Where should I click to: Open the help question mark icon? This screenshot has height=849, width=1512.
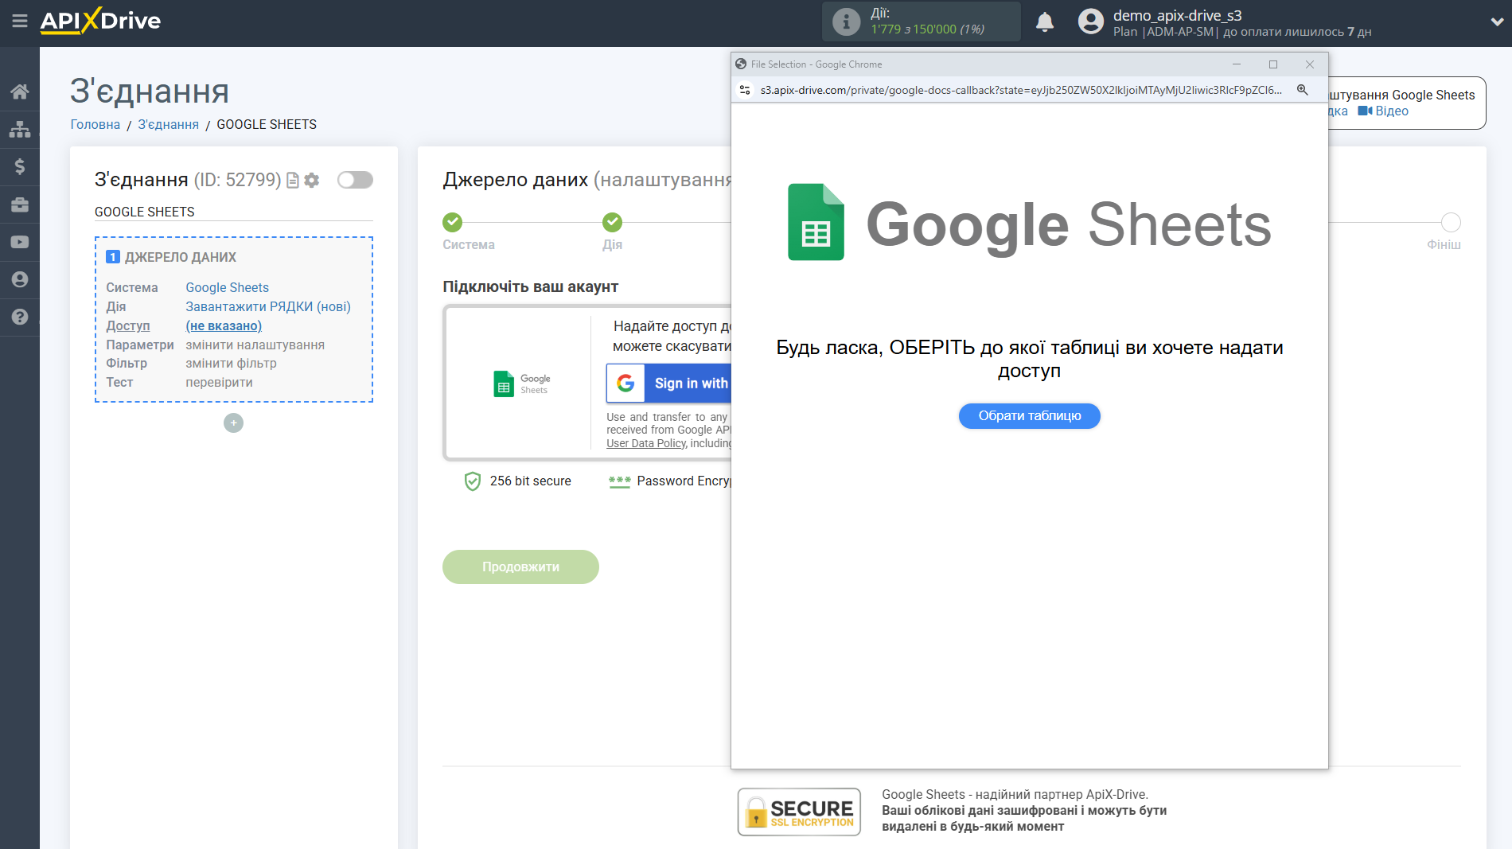[x=20, y=317]
